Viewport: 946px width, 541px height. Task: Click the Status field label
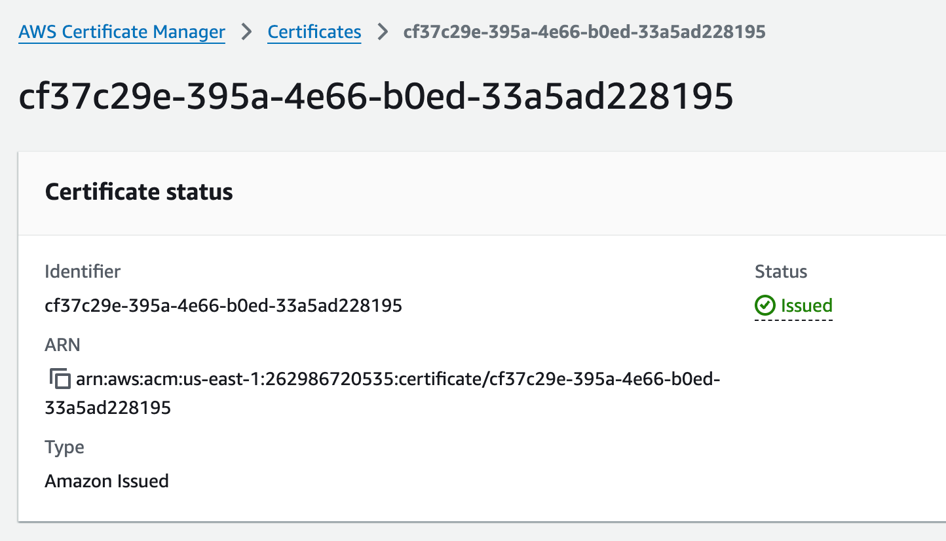coord(781,271)
